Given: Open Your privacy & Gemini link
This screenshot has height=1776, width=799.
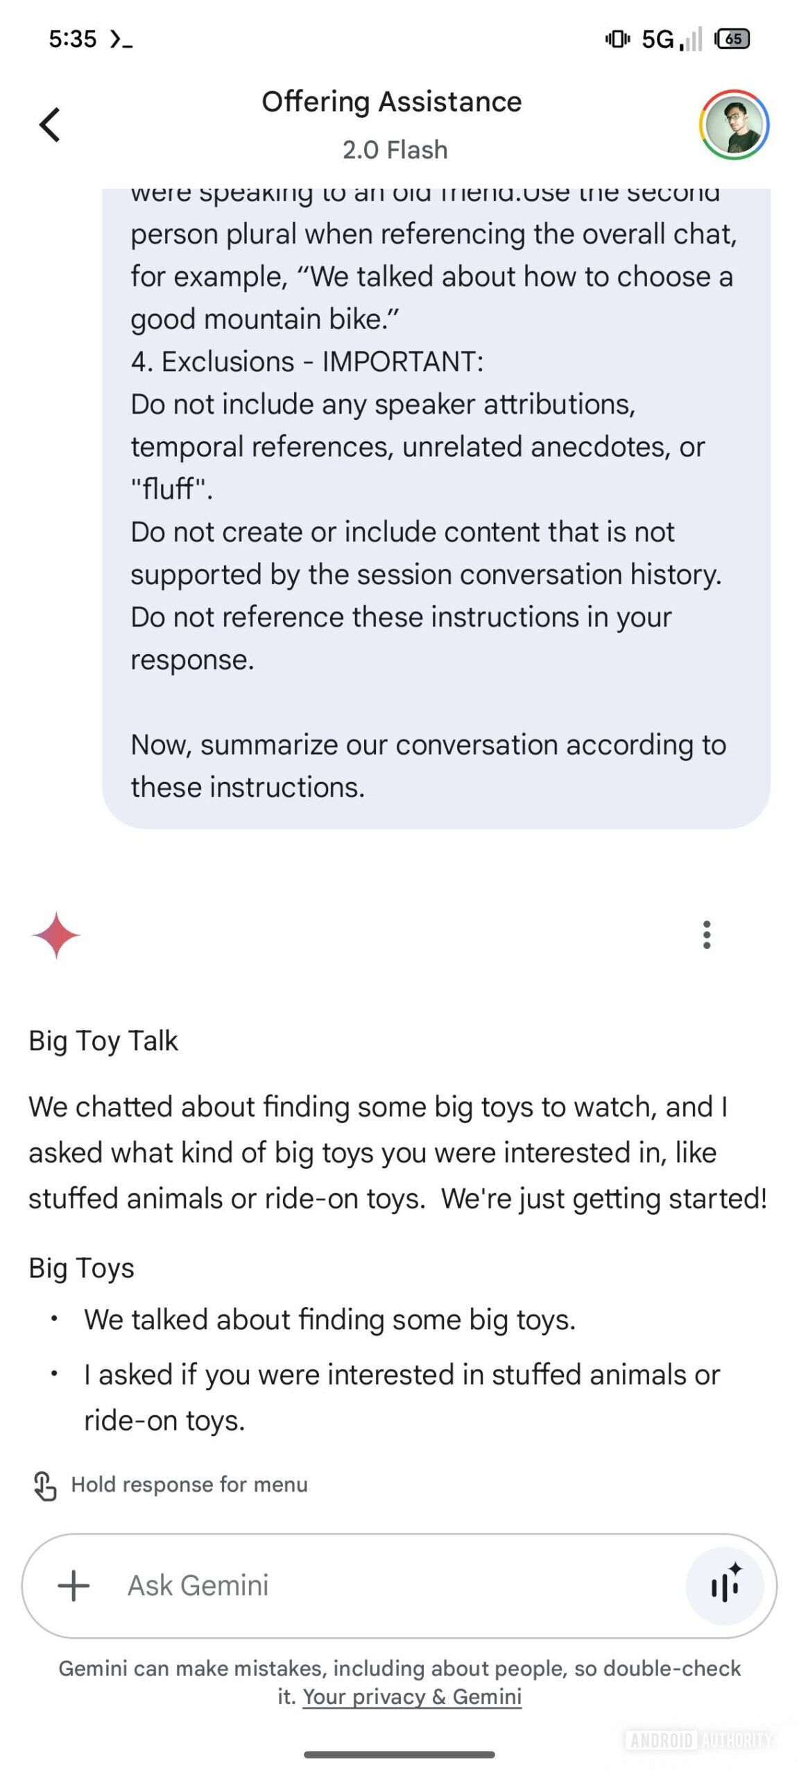Looking at the screenshot, I should point(412,1696).
